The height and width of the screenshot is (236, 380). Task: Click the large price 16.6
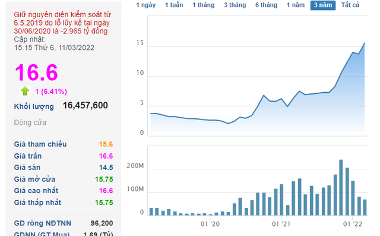coord(36,73)
